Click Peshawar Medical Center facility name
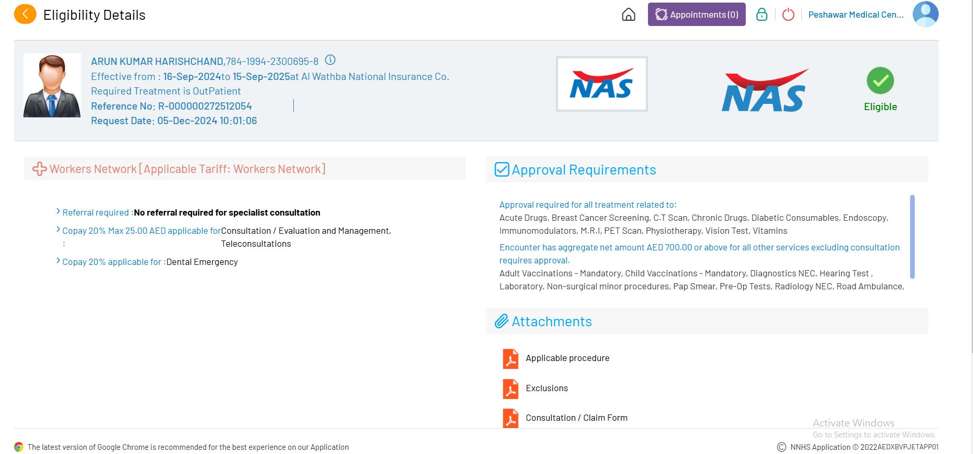973x454 pixels. [855, 15]
